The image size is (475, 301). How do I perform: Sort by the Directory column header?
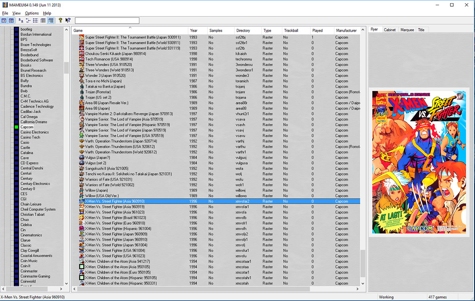click(248, 30)
